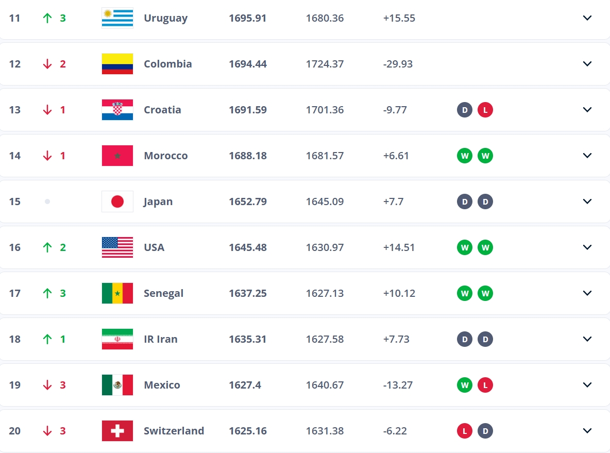Click Croatia's red L loss badge
Screen dimensions: 610x453
click(485, 110)
